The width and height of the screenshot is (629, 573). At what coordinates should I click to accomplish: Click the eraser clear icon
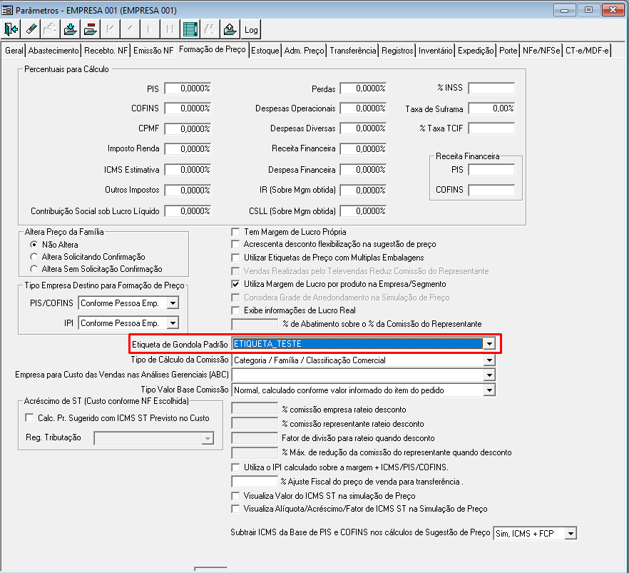[31, 29]
